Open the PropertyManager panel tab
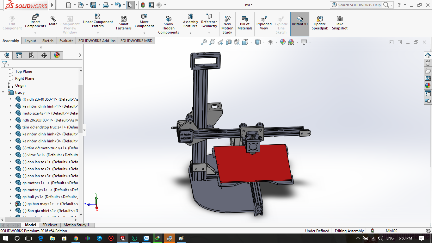Screen dimensions: 432x243 coord(19,55)
